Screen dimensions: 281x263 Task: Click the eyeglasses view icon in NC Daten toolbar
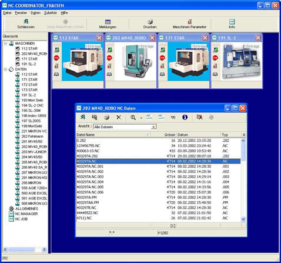tap(173, 117)
